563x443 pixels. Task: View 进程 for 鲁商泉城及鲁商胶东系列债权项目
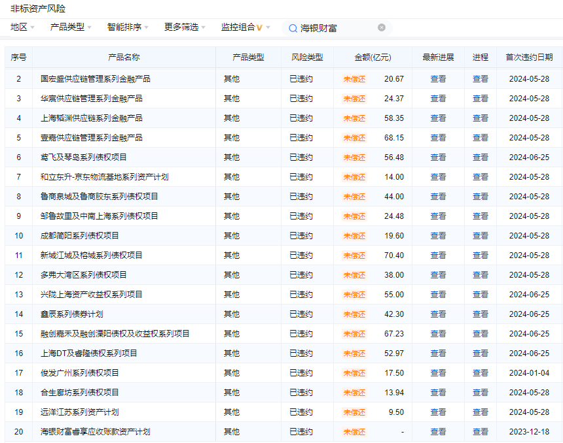point(481,197)
